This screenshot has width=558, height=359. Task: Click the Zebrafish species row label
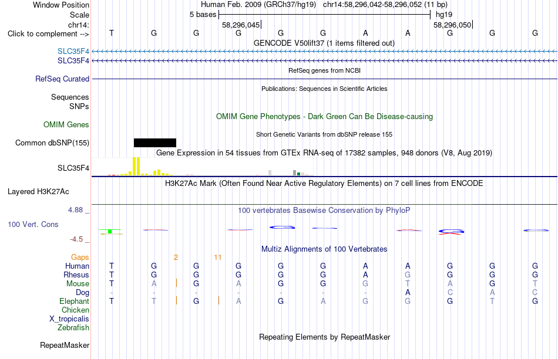coord(73,328)
